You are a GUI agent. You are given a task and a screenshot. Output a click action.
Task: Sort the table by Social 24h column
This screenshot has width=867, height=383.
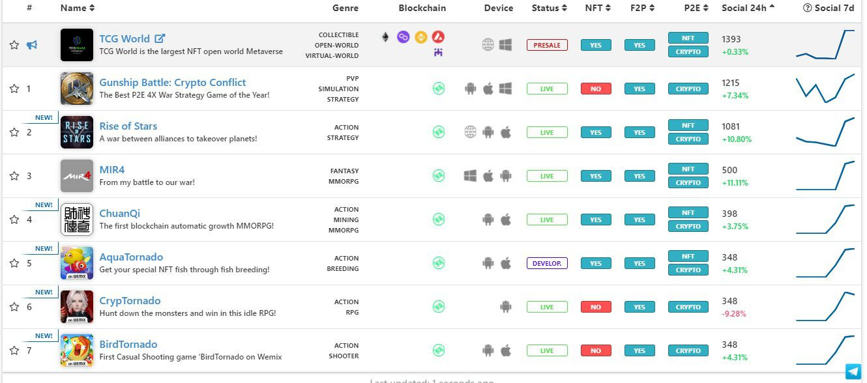[x=748, y=8]
